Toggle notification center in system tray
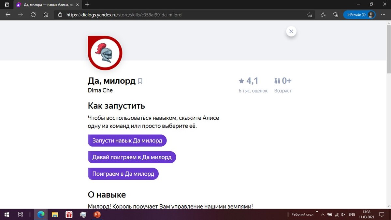Screen dimensions: 391x220 (382, 214)
